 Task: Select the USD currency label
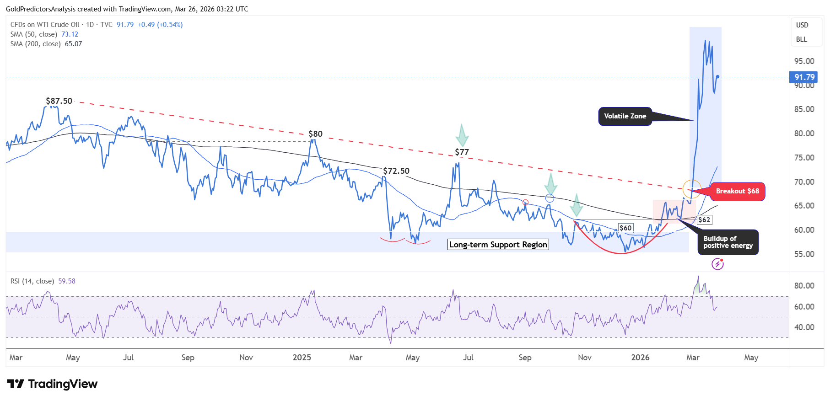pos(802,25)
